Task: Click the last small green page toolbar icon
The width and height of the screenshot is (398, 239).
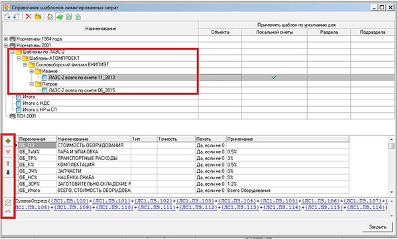Action: (78, 17)
